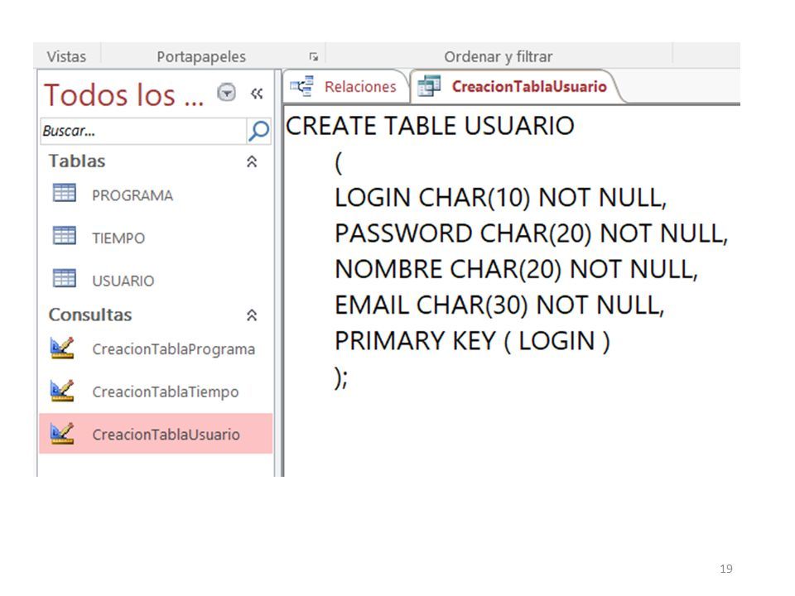Select the highlighted CreacionTablaUsuario query
Screen dimensions: 795x596
[x=156, y=433]
